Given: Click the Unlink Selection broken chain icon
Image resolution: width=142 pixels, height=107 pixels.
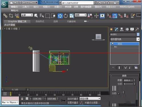Looking at the screenshot, I should [x=11, y=16].
